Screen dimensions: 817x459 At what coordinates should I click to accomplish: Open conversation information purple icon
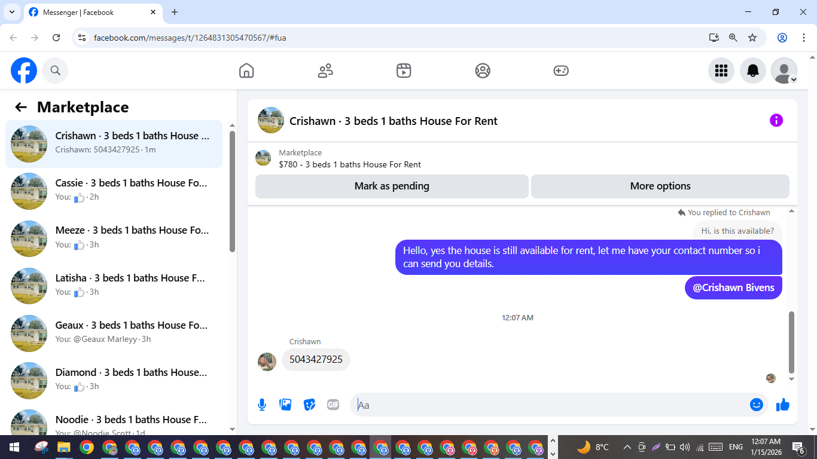point(776,120)
